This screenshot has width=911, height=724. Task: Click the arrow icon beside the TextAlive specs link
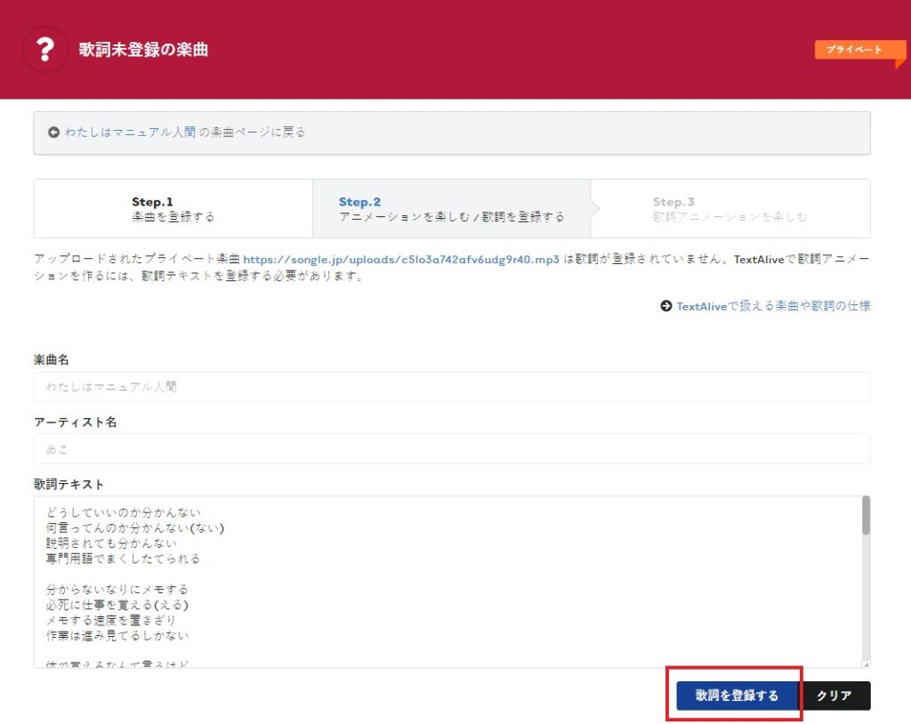coord(665,306)
